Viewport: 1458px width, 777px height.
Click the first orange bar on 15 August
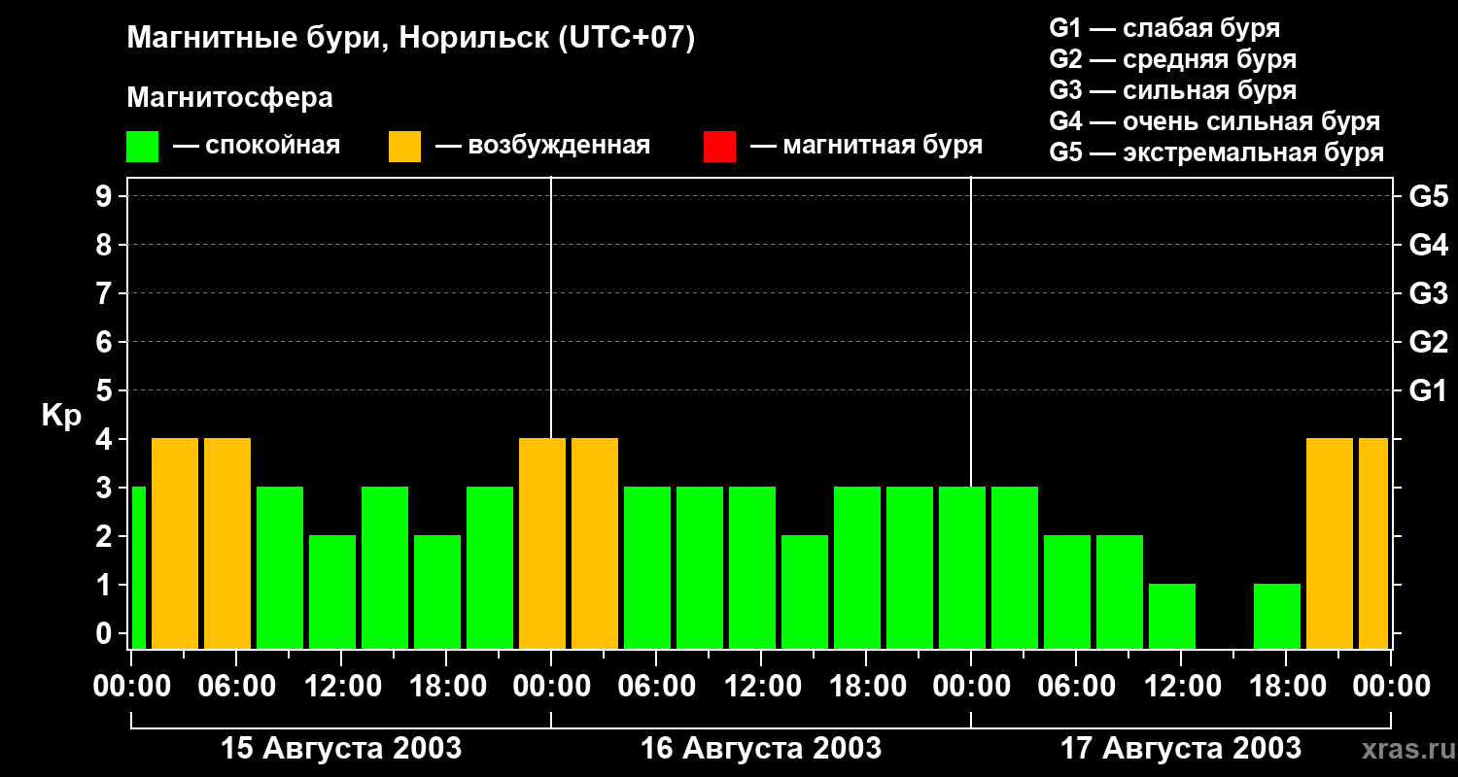tap(175, 543)
